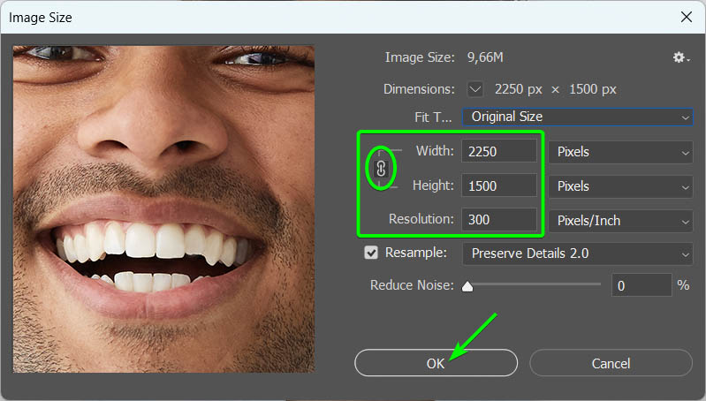Open the Width units Pixels dropdown
The image size is (706, 401).
620,152
